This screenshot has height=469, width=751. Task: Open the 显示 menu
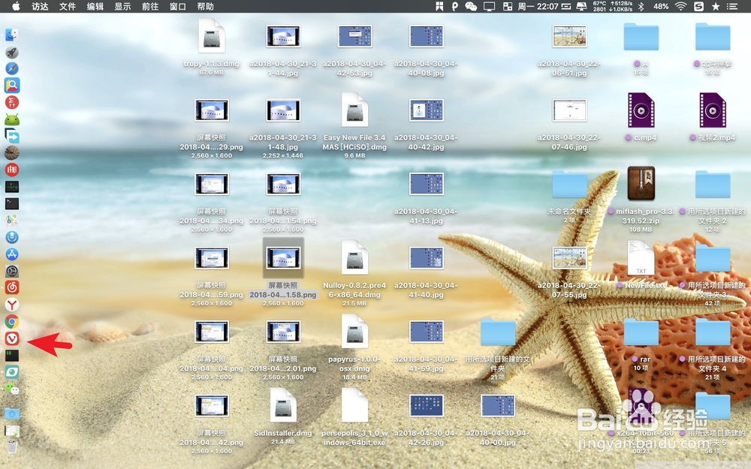(122, 6)
